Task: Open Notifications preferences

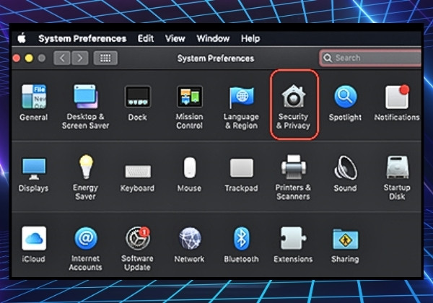Action: pyautogui.click(x=397, y=102)
